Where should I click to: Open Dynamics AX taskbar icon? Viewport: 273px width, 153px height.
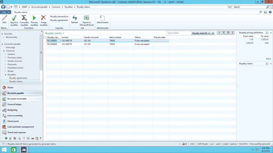tap(24, 150)
